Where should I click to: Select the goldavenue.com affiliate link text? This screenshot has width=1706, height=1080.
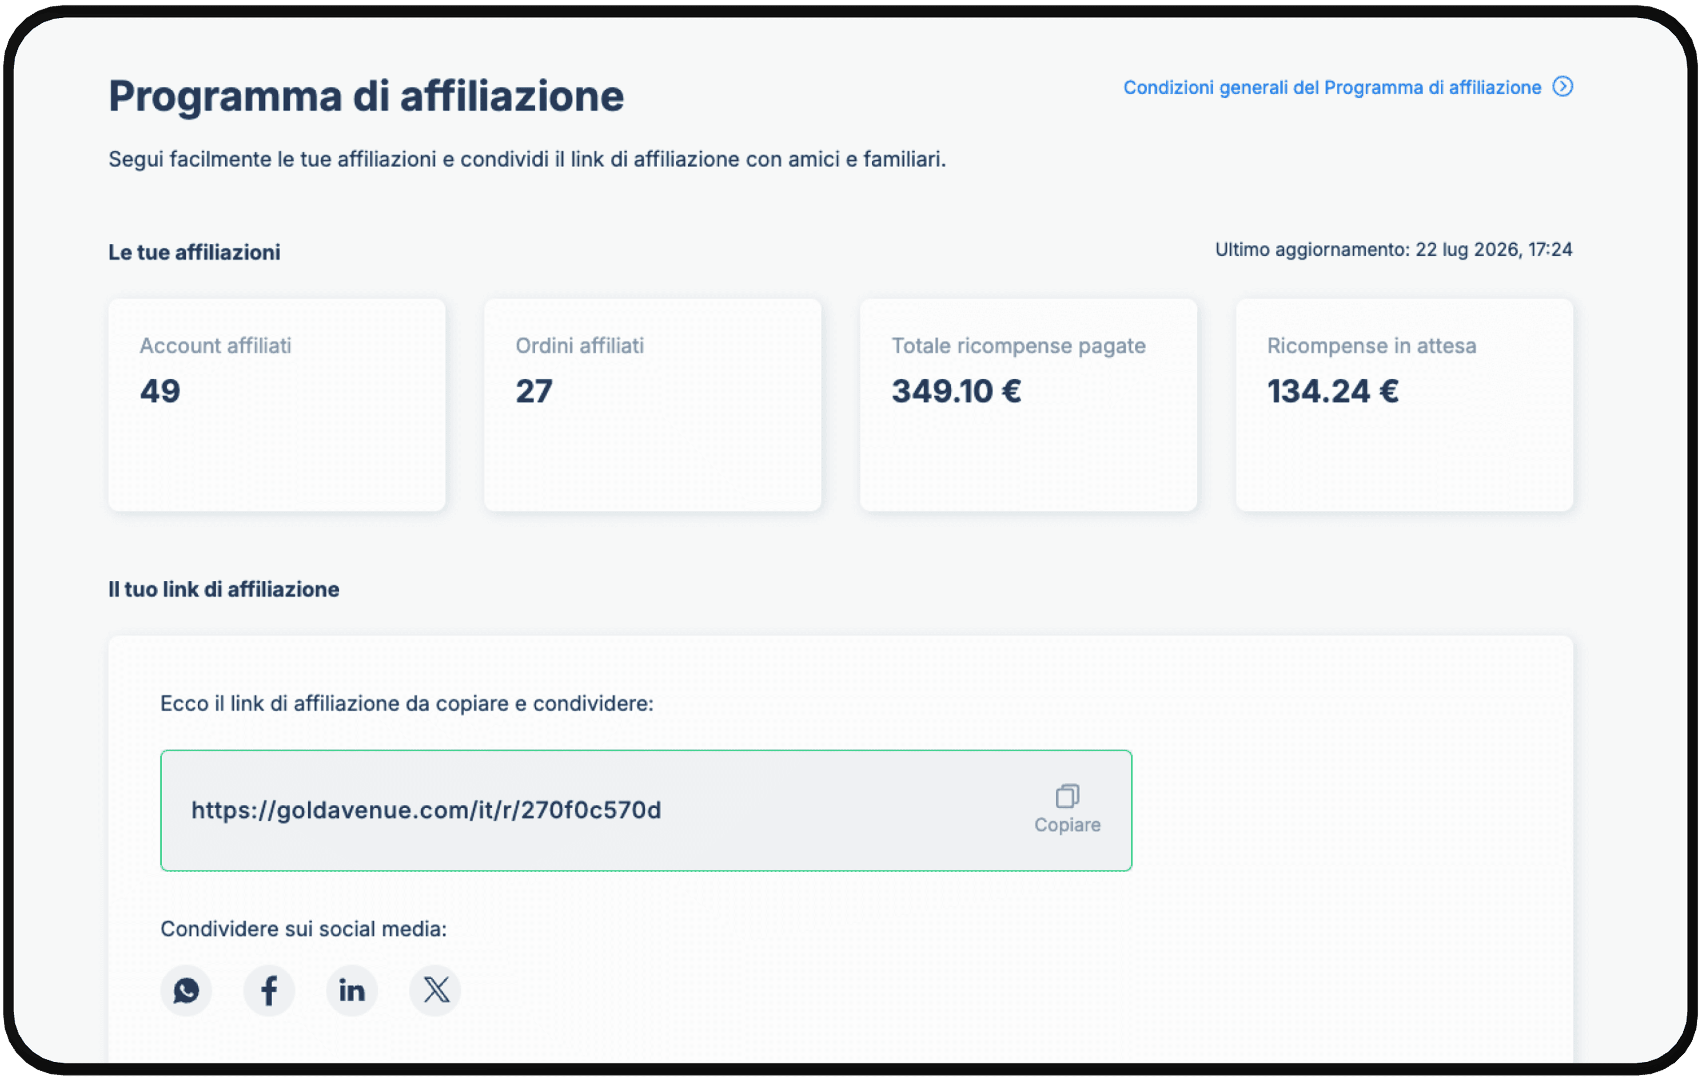coord(426,810)
